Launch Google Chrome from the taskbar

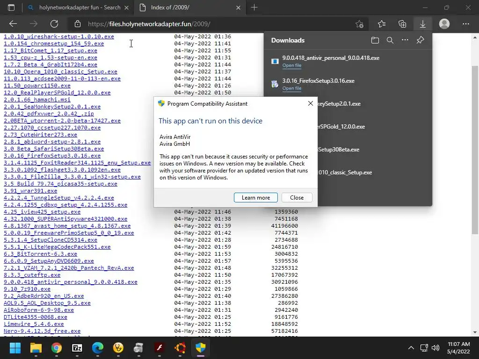click(x=57, y=348)
